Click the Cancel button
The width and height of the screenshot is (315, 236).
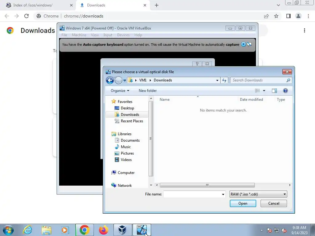click(273, 203)
